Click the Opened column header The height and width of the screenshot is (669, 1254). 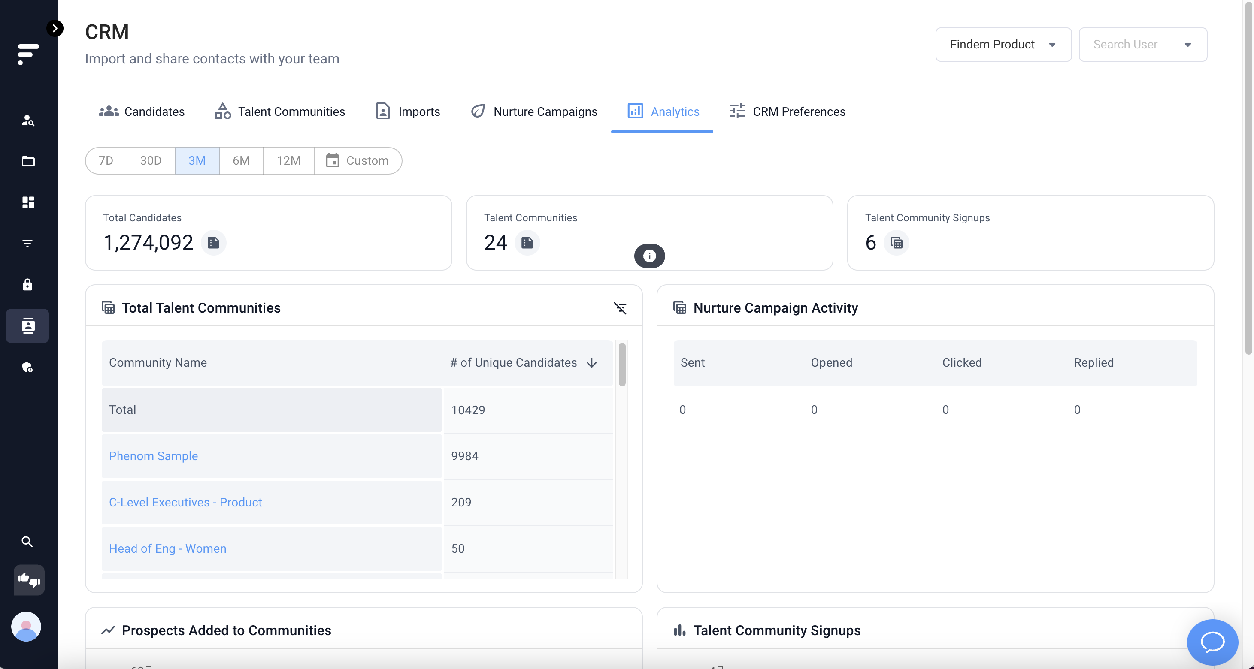point(831,362)
